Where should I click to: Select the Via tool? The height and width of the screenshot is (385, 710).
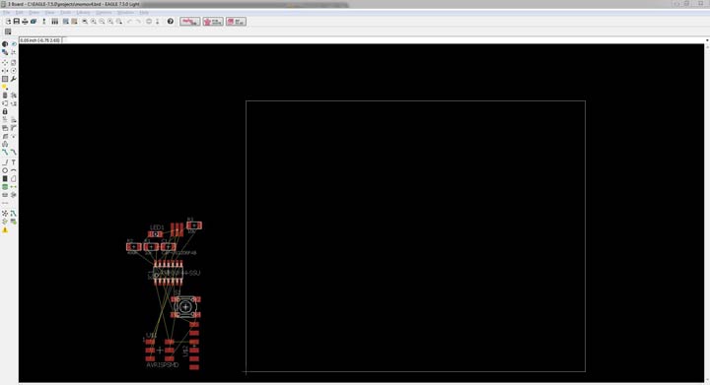(x=5, y=187)
